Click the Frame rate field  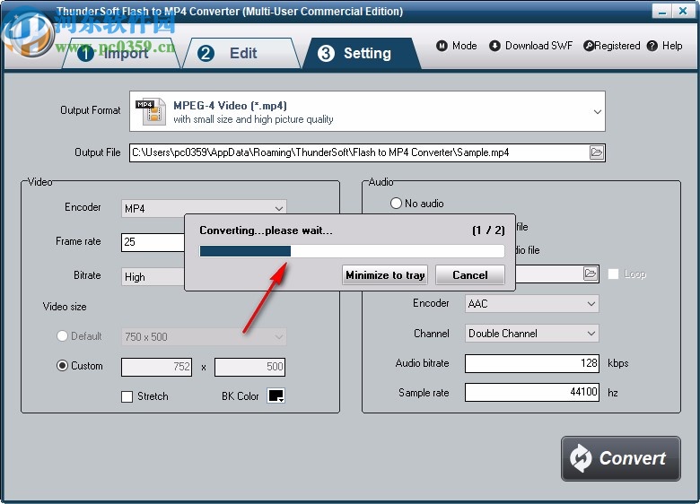tap(153, 242)
